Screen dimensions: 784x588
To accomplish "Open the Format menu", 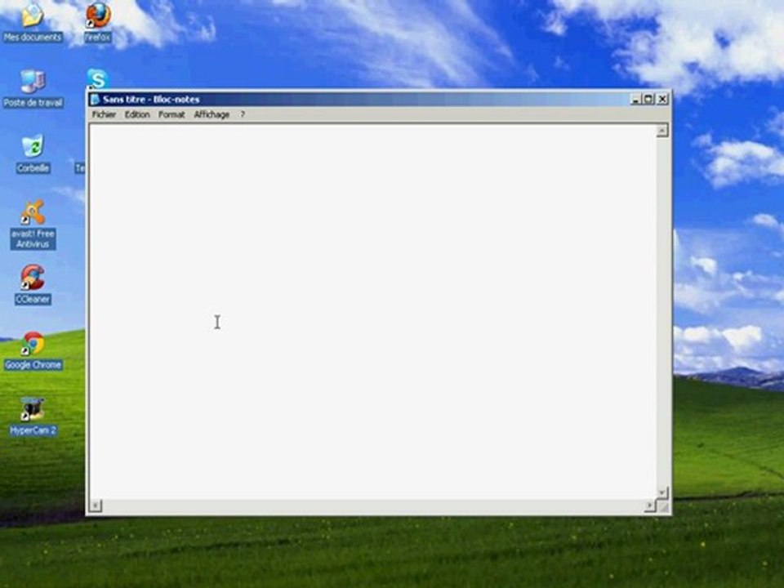I will click(171, 114).
